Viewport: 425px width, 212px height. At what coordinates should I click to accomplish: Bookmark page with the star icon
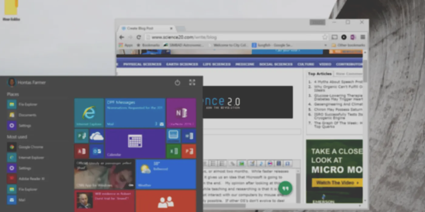325,37
